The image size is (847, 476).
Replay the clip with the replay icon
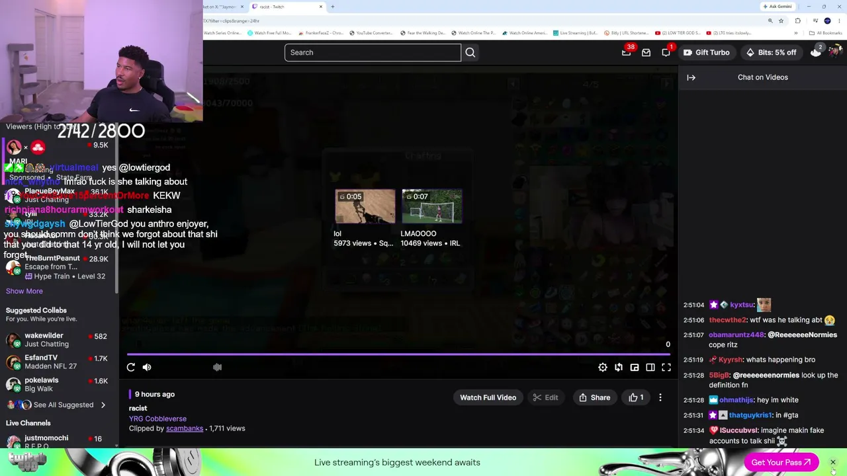pyautogui.click(x=131, y=368)
